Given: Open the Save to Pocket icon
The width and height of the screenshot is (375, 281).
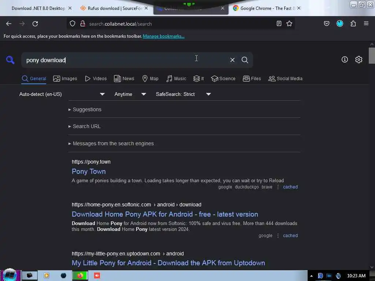Looking at the screenshot, I should (x=326, y=24).
